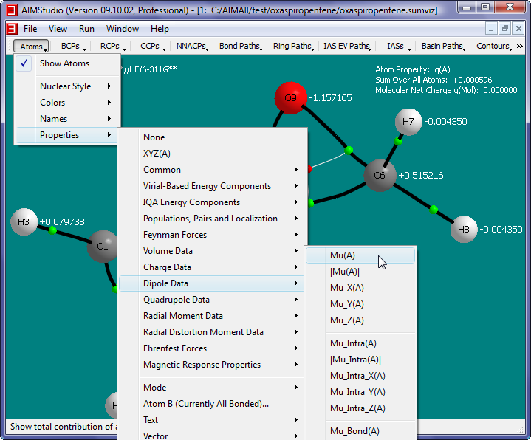Open the Colors submenu in Atoms menu
The width and height of the screenshot is (531, 440).
[x=53, y=103]
